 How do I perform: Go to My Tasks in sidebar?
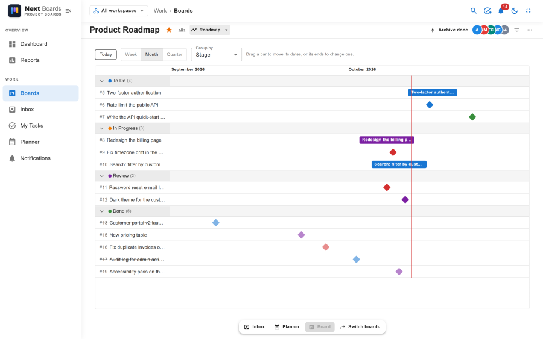41,125
